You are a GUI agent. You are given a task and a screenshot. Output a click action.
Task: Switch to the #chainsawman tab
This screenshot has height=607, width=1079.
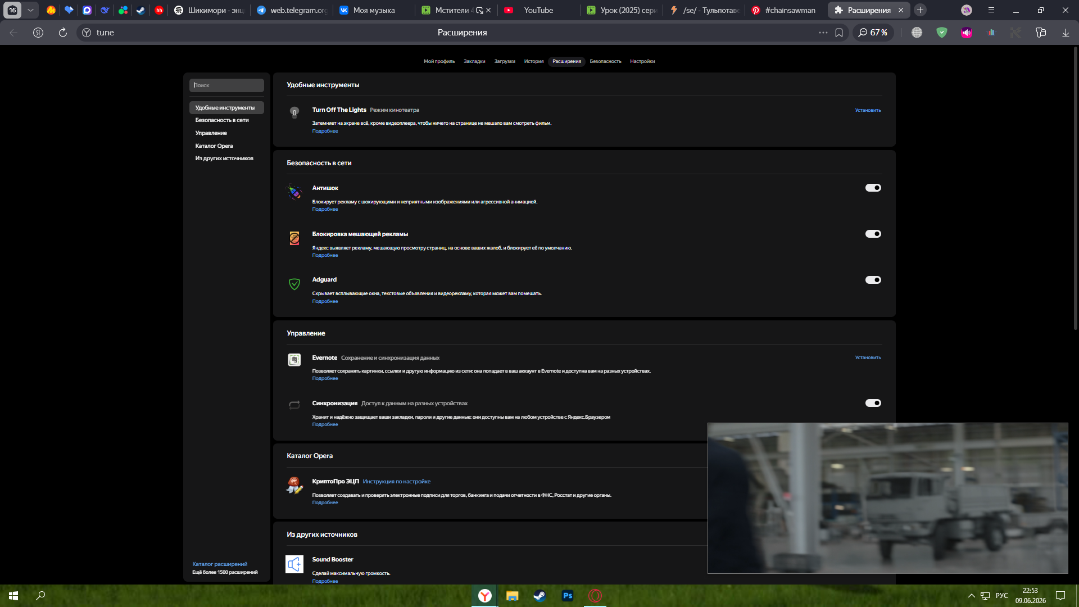pyautogui.click(x=787, y=10)
